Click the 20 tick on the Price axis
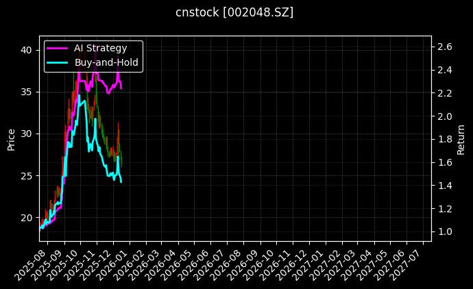Image resolution: width=473 pixels, height=289 pixels. click(26, 218)
